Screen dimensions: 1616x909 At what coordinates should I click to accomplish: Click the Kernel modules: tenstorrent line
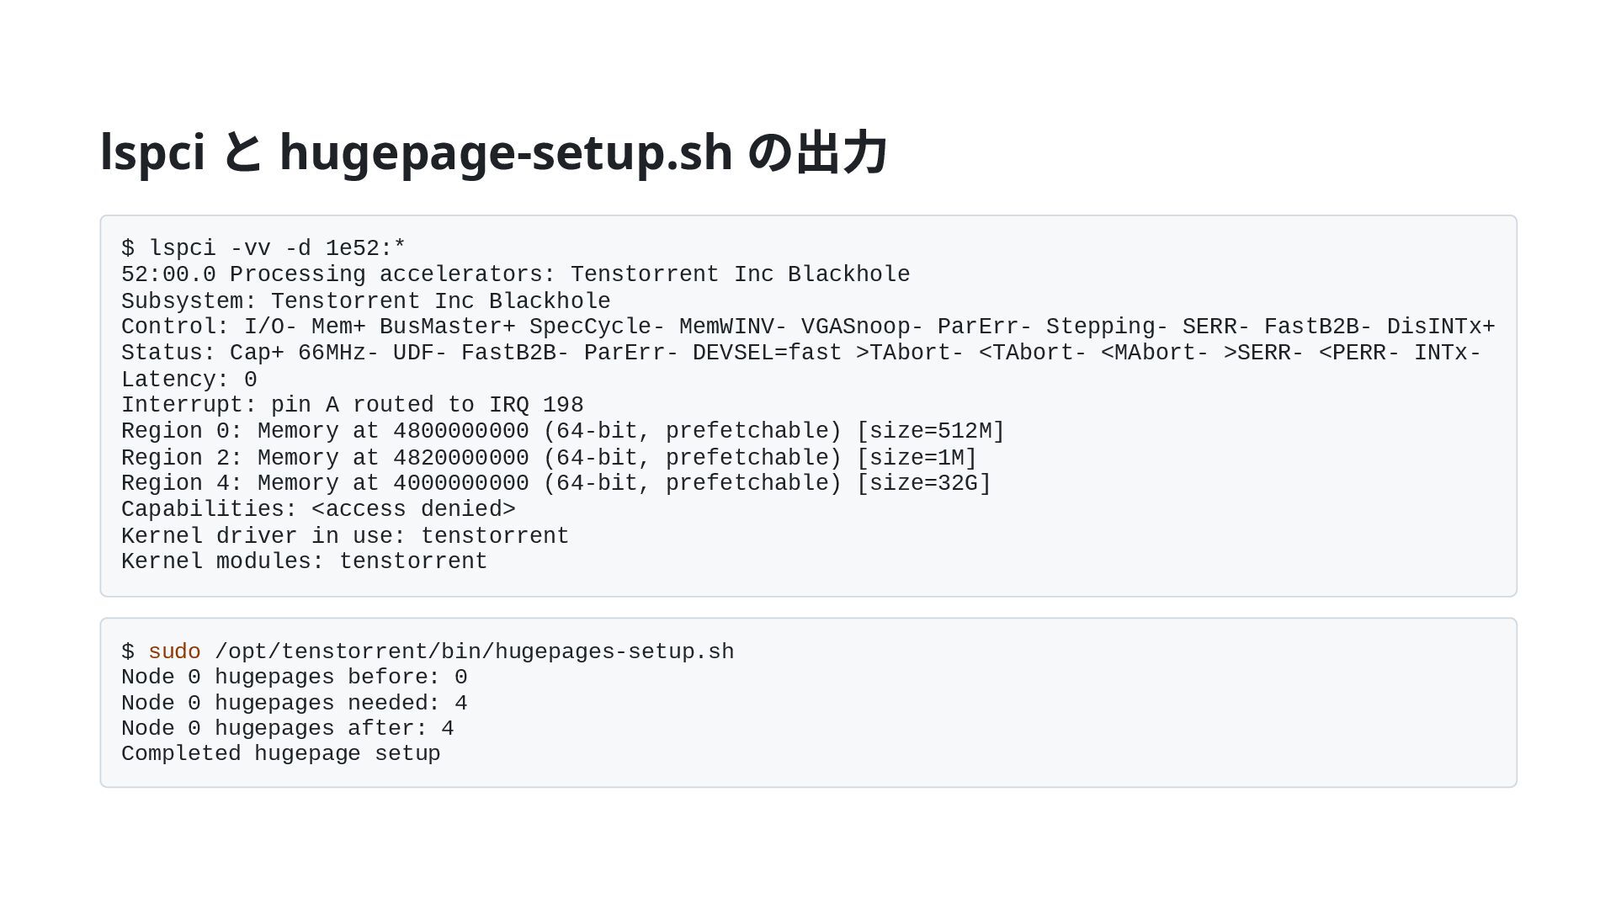(x=304, y=561)
